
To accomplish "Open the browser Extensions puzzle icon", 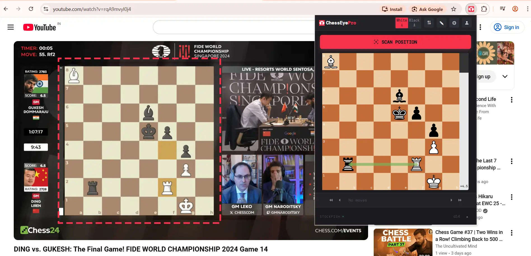I will point(484,9).
